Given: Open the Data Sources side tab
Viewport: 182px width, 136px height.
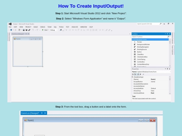Looking at the screenshot, I should click(x=9, y=37).
